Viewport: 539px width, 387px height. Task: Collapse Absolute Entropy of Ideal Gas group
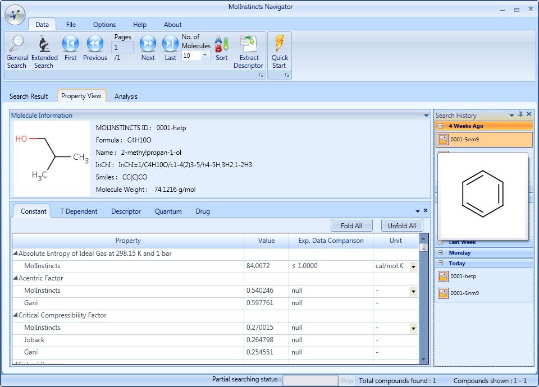pos(16,253)
